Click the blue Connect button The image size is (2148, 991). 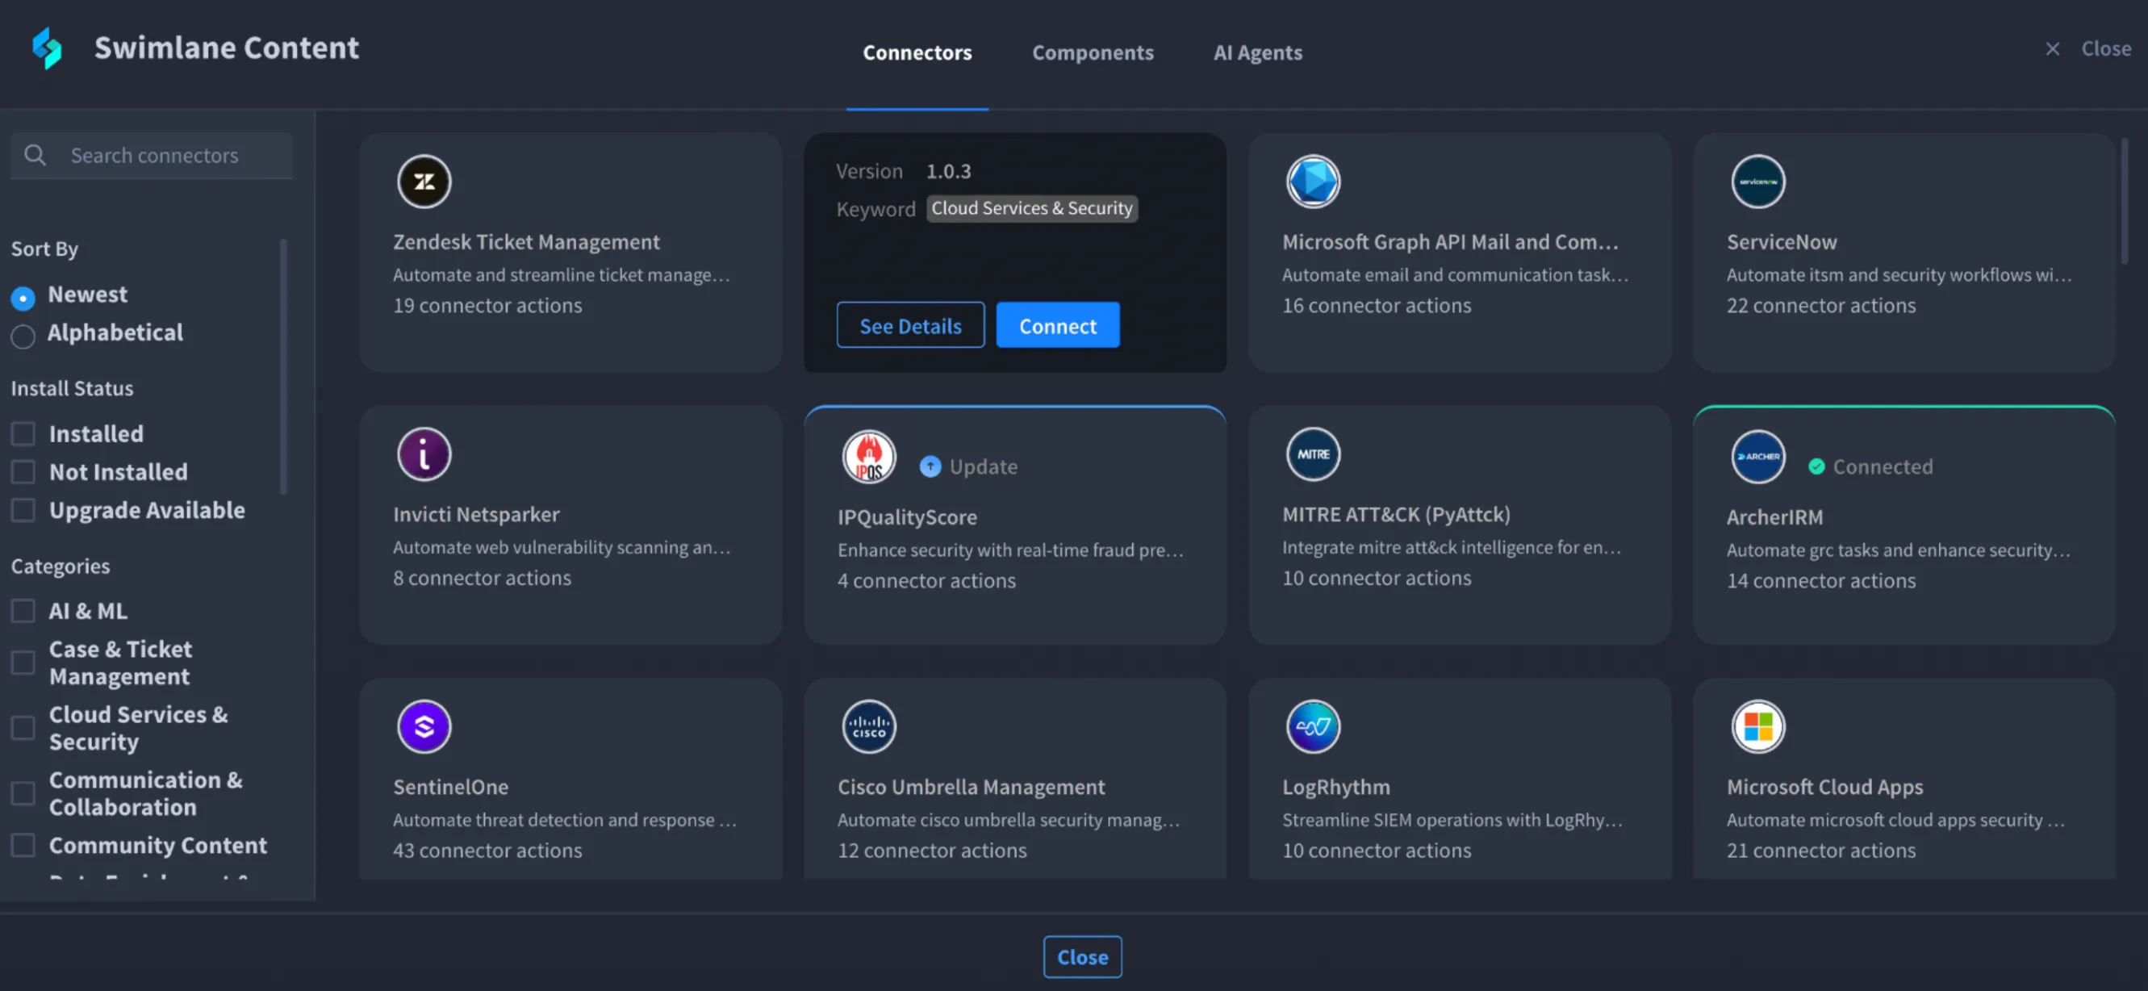[1057, 325]
